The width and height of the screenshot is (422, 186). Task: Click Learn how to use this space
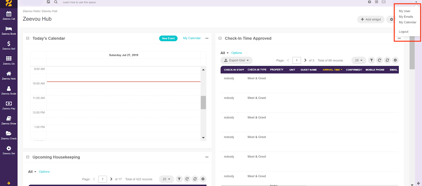[79, 2]
